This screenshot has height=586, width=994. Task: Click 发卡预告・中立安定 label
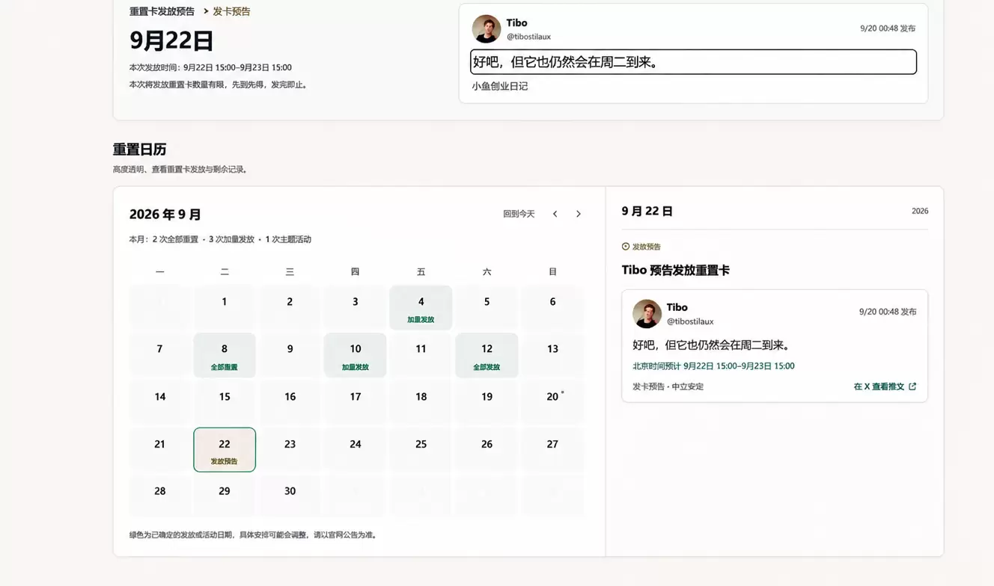coord(668,386)
